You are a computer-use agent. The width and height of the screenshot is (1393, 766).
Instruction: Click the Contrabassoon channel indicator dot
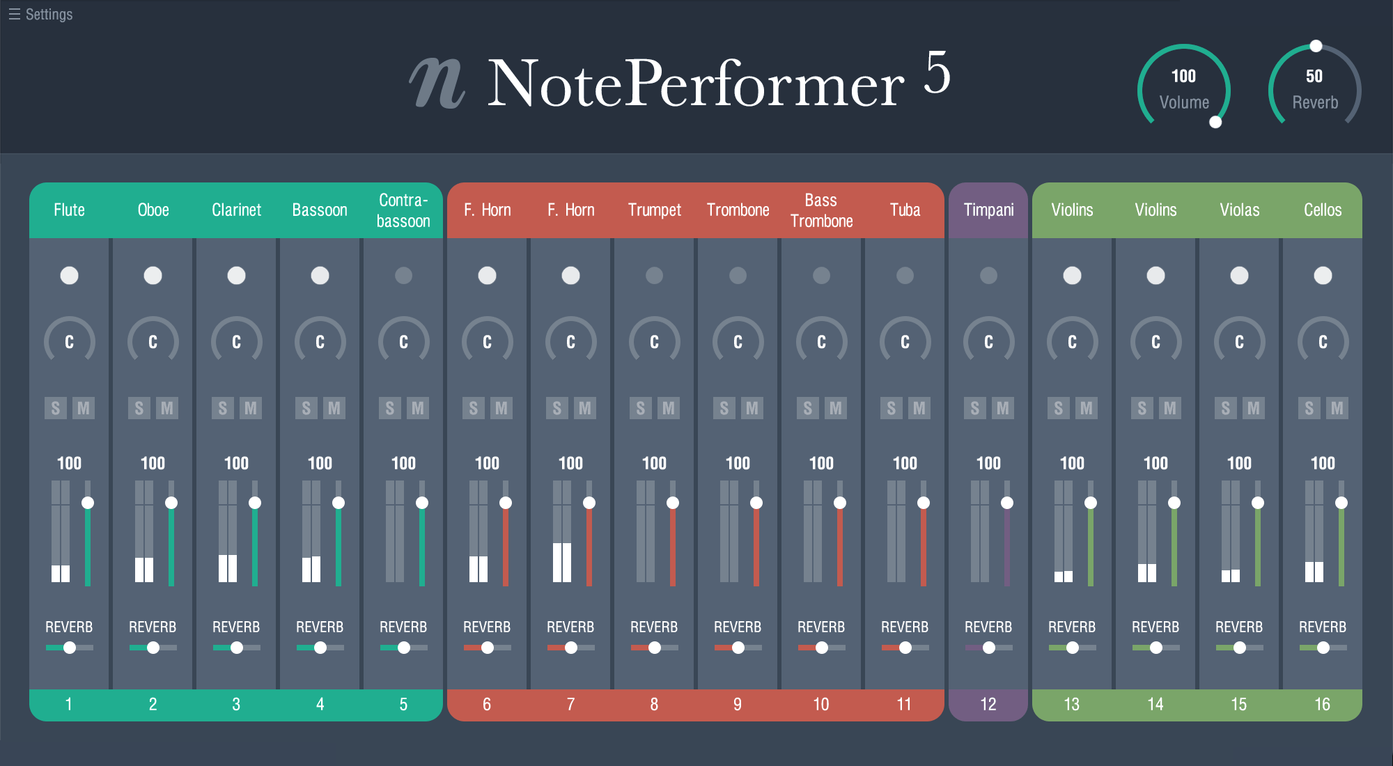click(x=403, y=275)
